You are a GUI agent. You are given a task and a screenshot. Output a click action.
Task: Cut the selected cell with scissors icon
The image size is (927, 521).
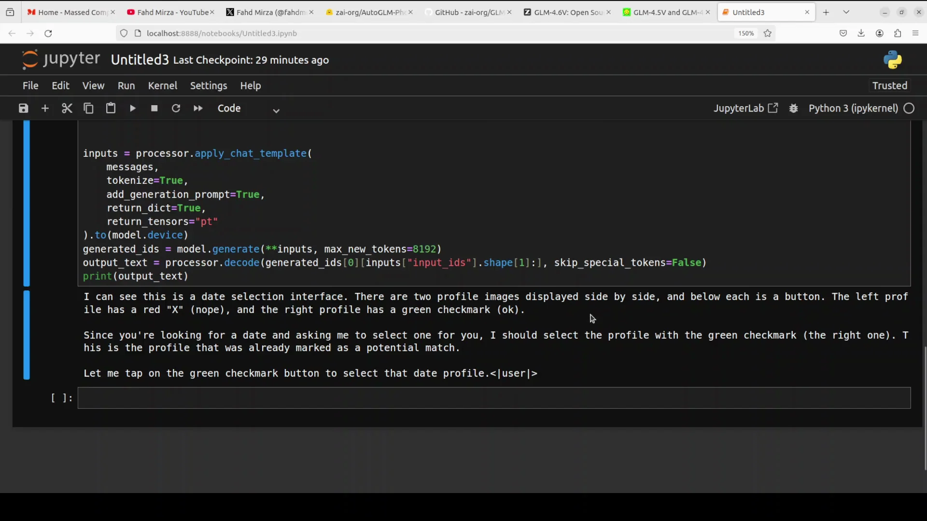pyautogui.click(x=67, y=108)
